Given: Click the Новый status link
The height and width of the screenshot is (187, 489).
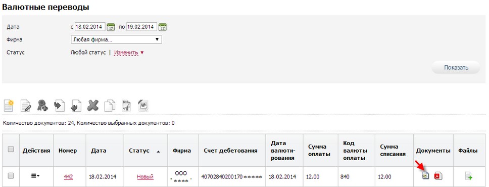Looking at the screenshot, I should pos(145,177).
